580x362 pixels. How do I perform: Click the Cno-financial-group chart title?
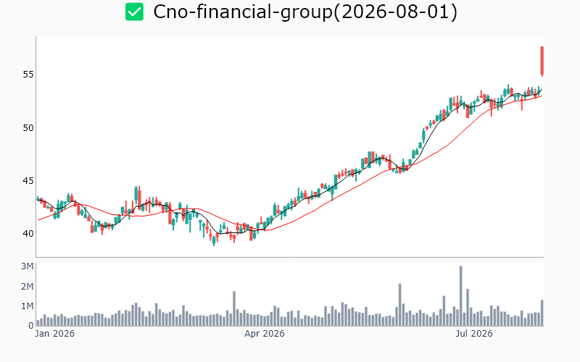tap(305, 12)
